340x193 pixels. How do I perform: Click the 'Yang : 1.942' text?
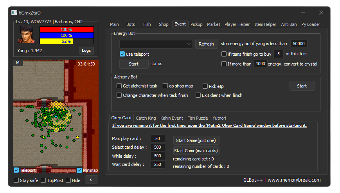coord(29,51)
